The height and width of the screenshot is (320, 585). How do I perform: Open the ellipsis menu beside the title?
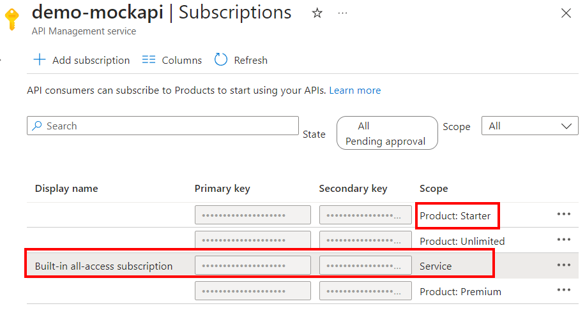click(343, 13)
